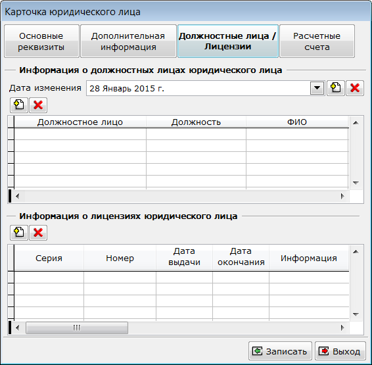Add a new license record
The width and height of the screenshot is (372, 365).
point(19,233)
